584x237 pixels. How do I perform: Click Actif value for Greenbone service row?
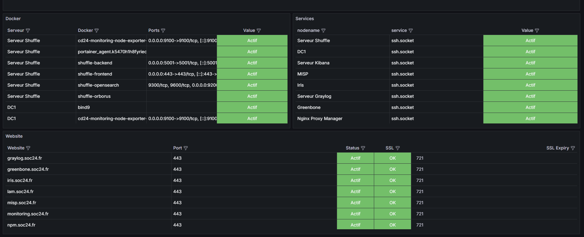[530, 107]
